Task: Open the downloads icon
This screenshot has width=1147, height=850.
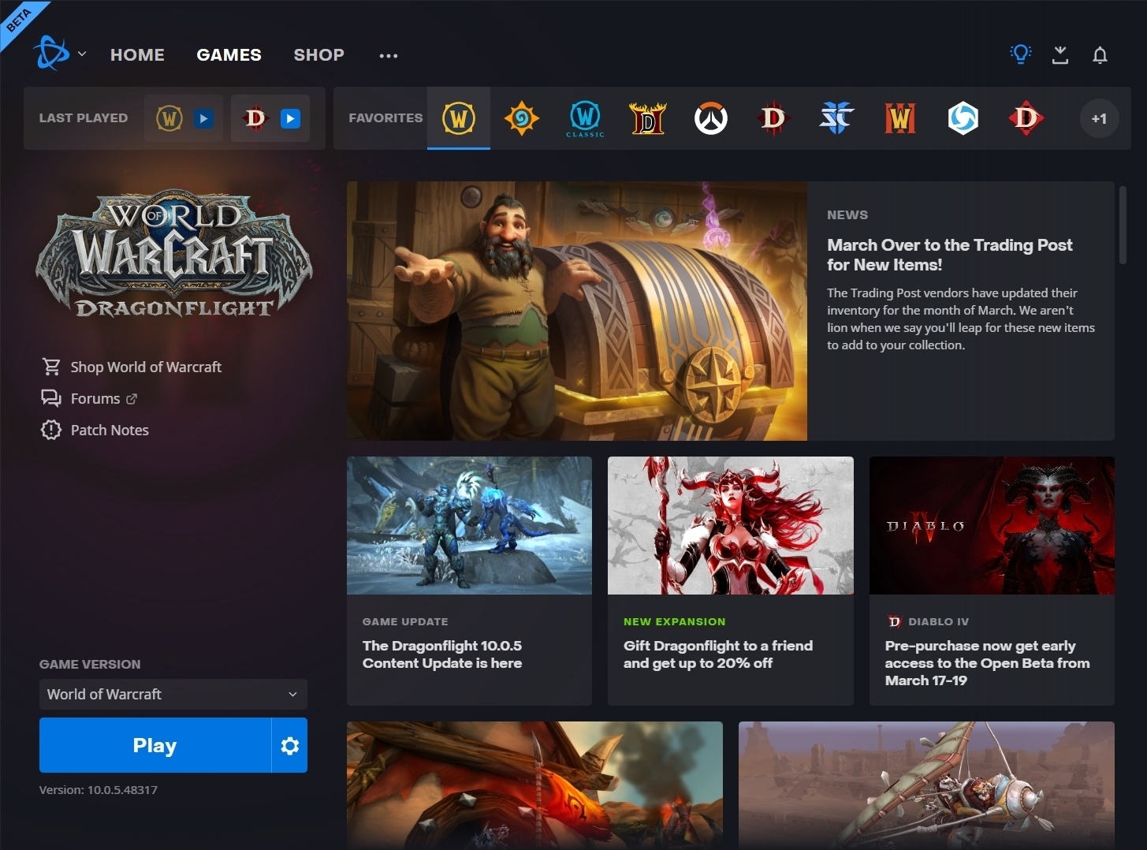Action: 1060,54
